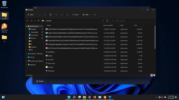The width and height of the screenshot is (179, 100).
Task: Open Firefox from the taskbar
Action: 95,97
